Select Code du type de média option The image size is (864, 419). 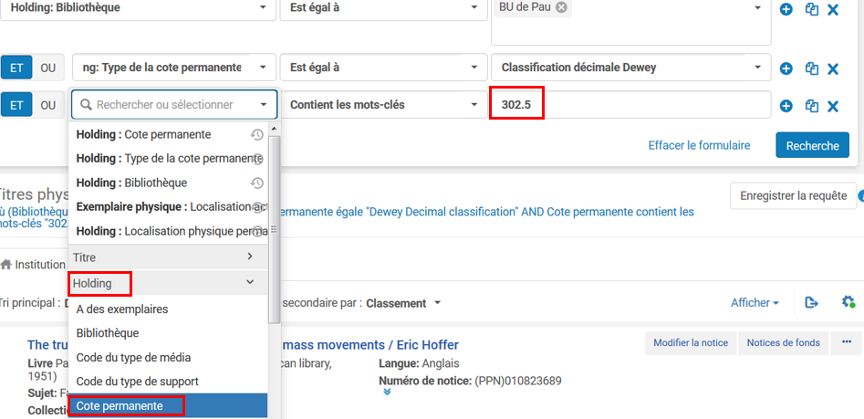point(133,358)
